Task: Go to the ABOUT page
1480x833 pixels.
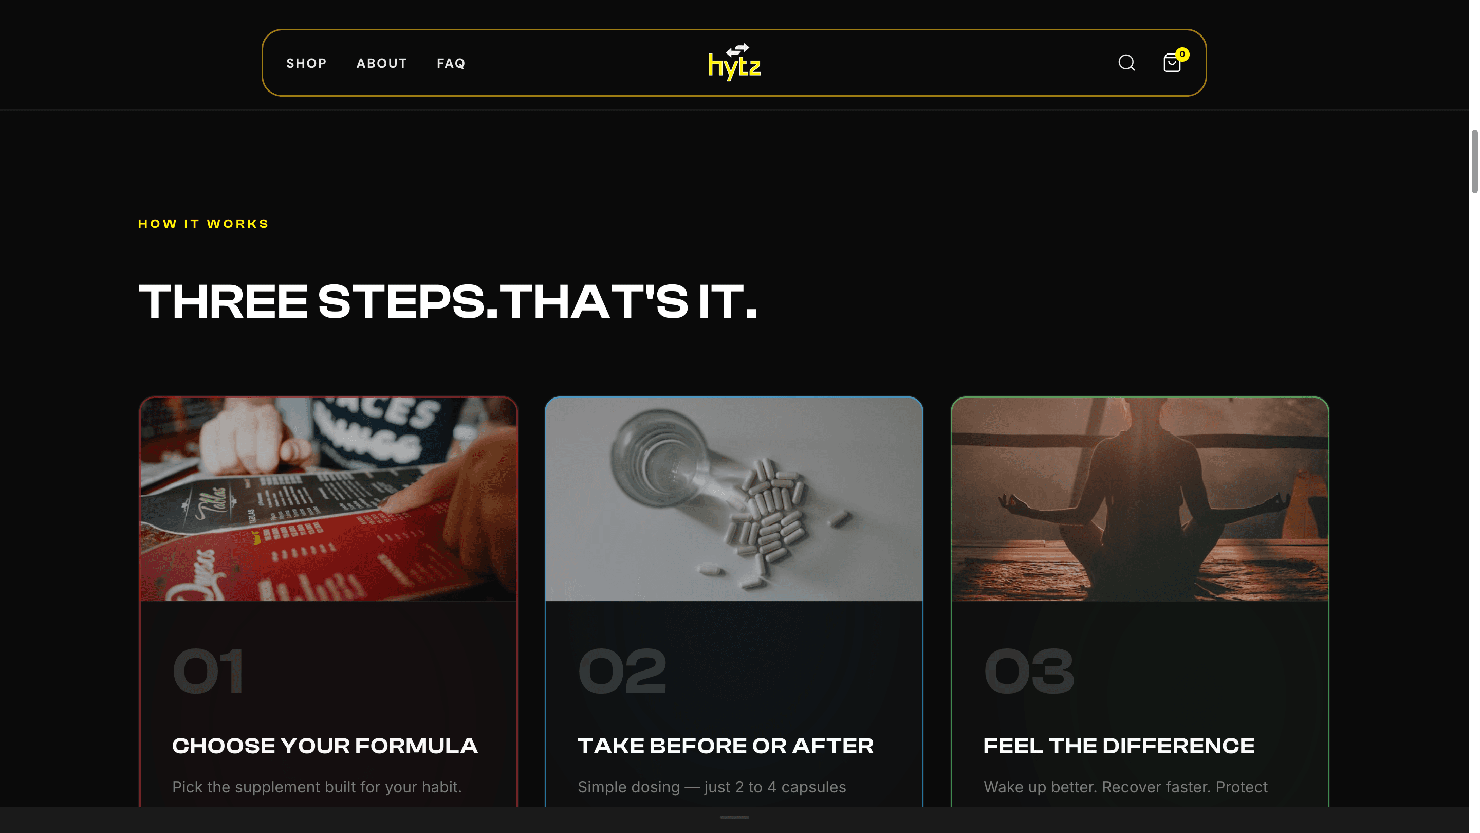Action: pos(381,63)
